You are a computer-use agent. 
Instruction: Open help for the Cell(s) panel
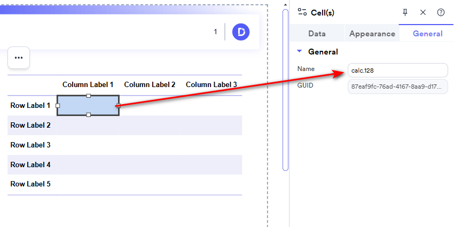(x=441, y=12)
